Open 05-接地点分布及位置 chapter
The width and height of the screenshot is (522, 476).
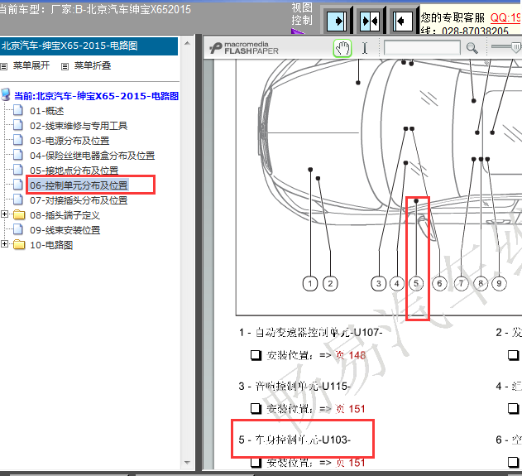74,171
